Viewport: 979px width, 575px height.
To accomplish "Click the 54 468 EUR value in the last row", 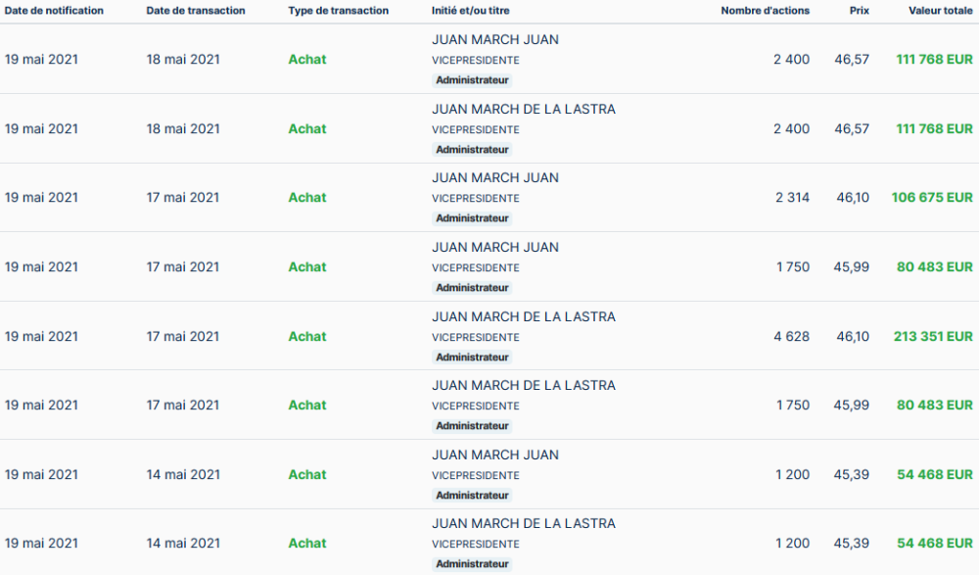I will [935, 543].
